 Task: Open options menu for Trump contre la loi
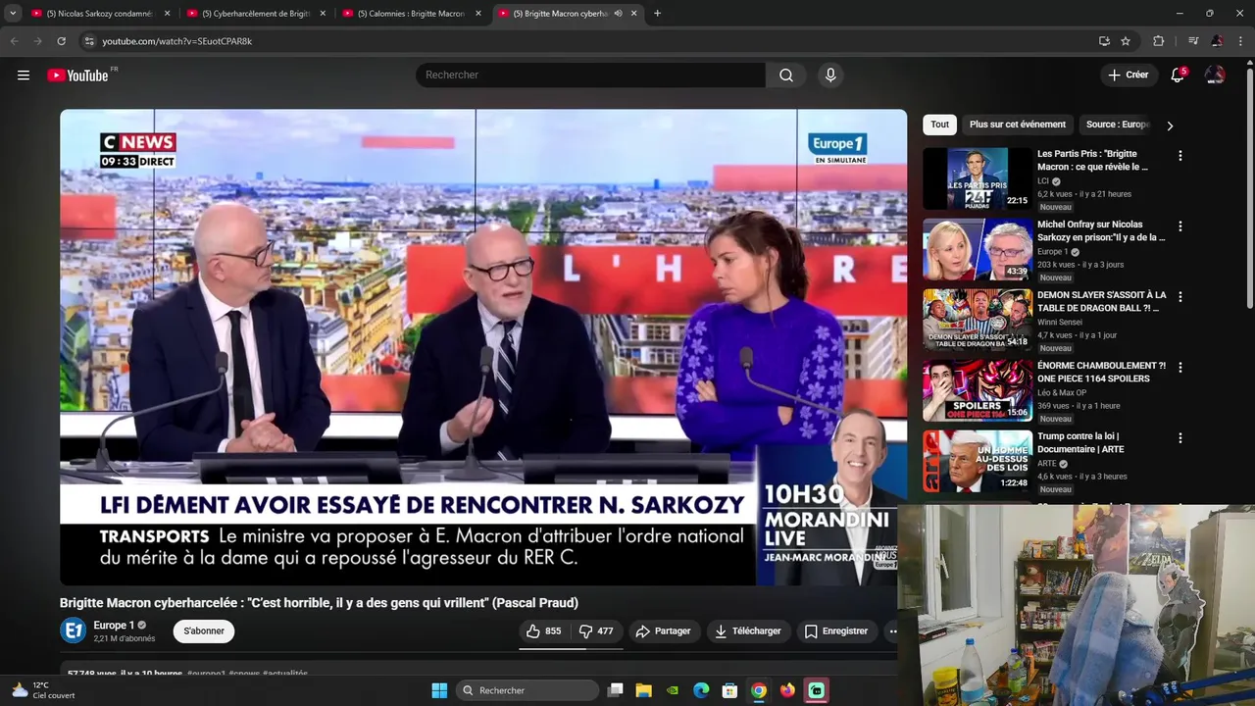pyautogui.click(x=1180, y=438)
